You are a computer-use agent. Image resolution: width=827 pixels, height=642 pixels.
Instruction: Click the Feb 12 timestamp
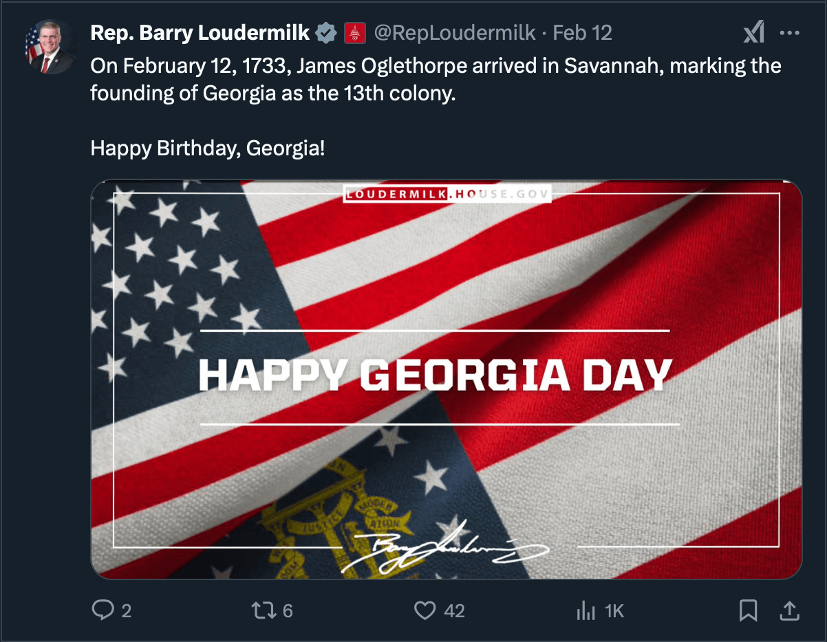pos(582,32)
